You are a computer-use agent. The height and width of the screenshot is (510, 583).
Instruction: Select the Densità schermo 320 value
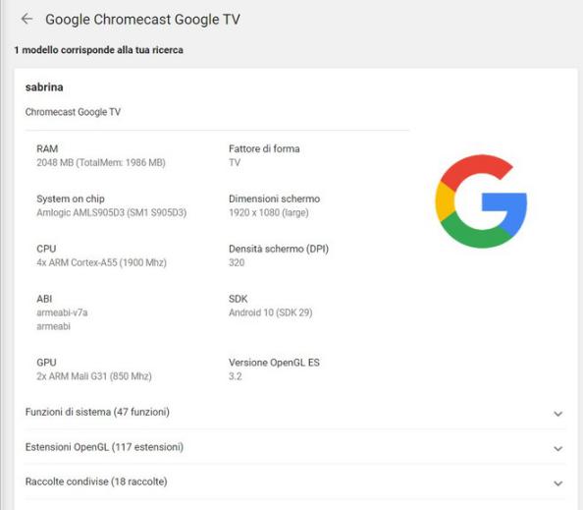(237, 262)
